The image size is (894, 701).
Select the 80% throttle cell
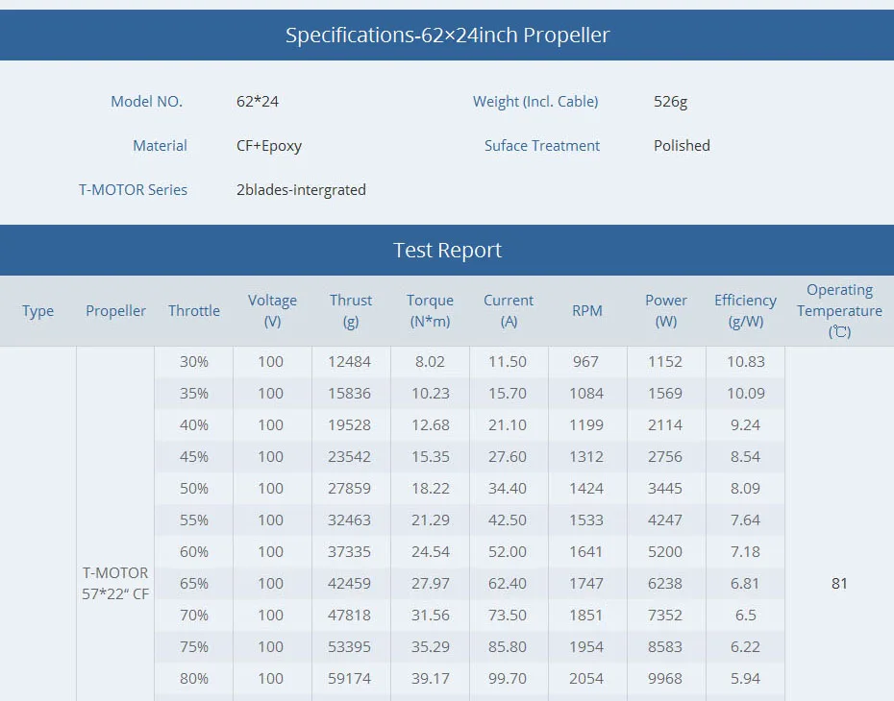click(194, 679)
